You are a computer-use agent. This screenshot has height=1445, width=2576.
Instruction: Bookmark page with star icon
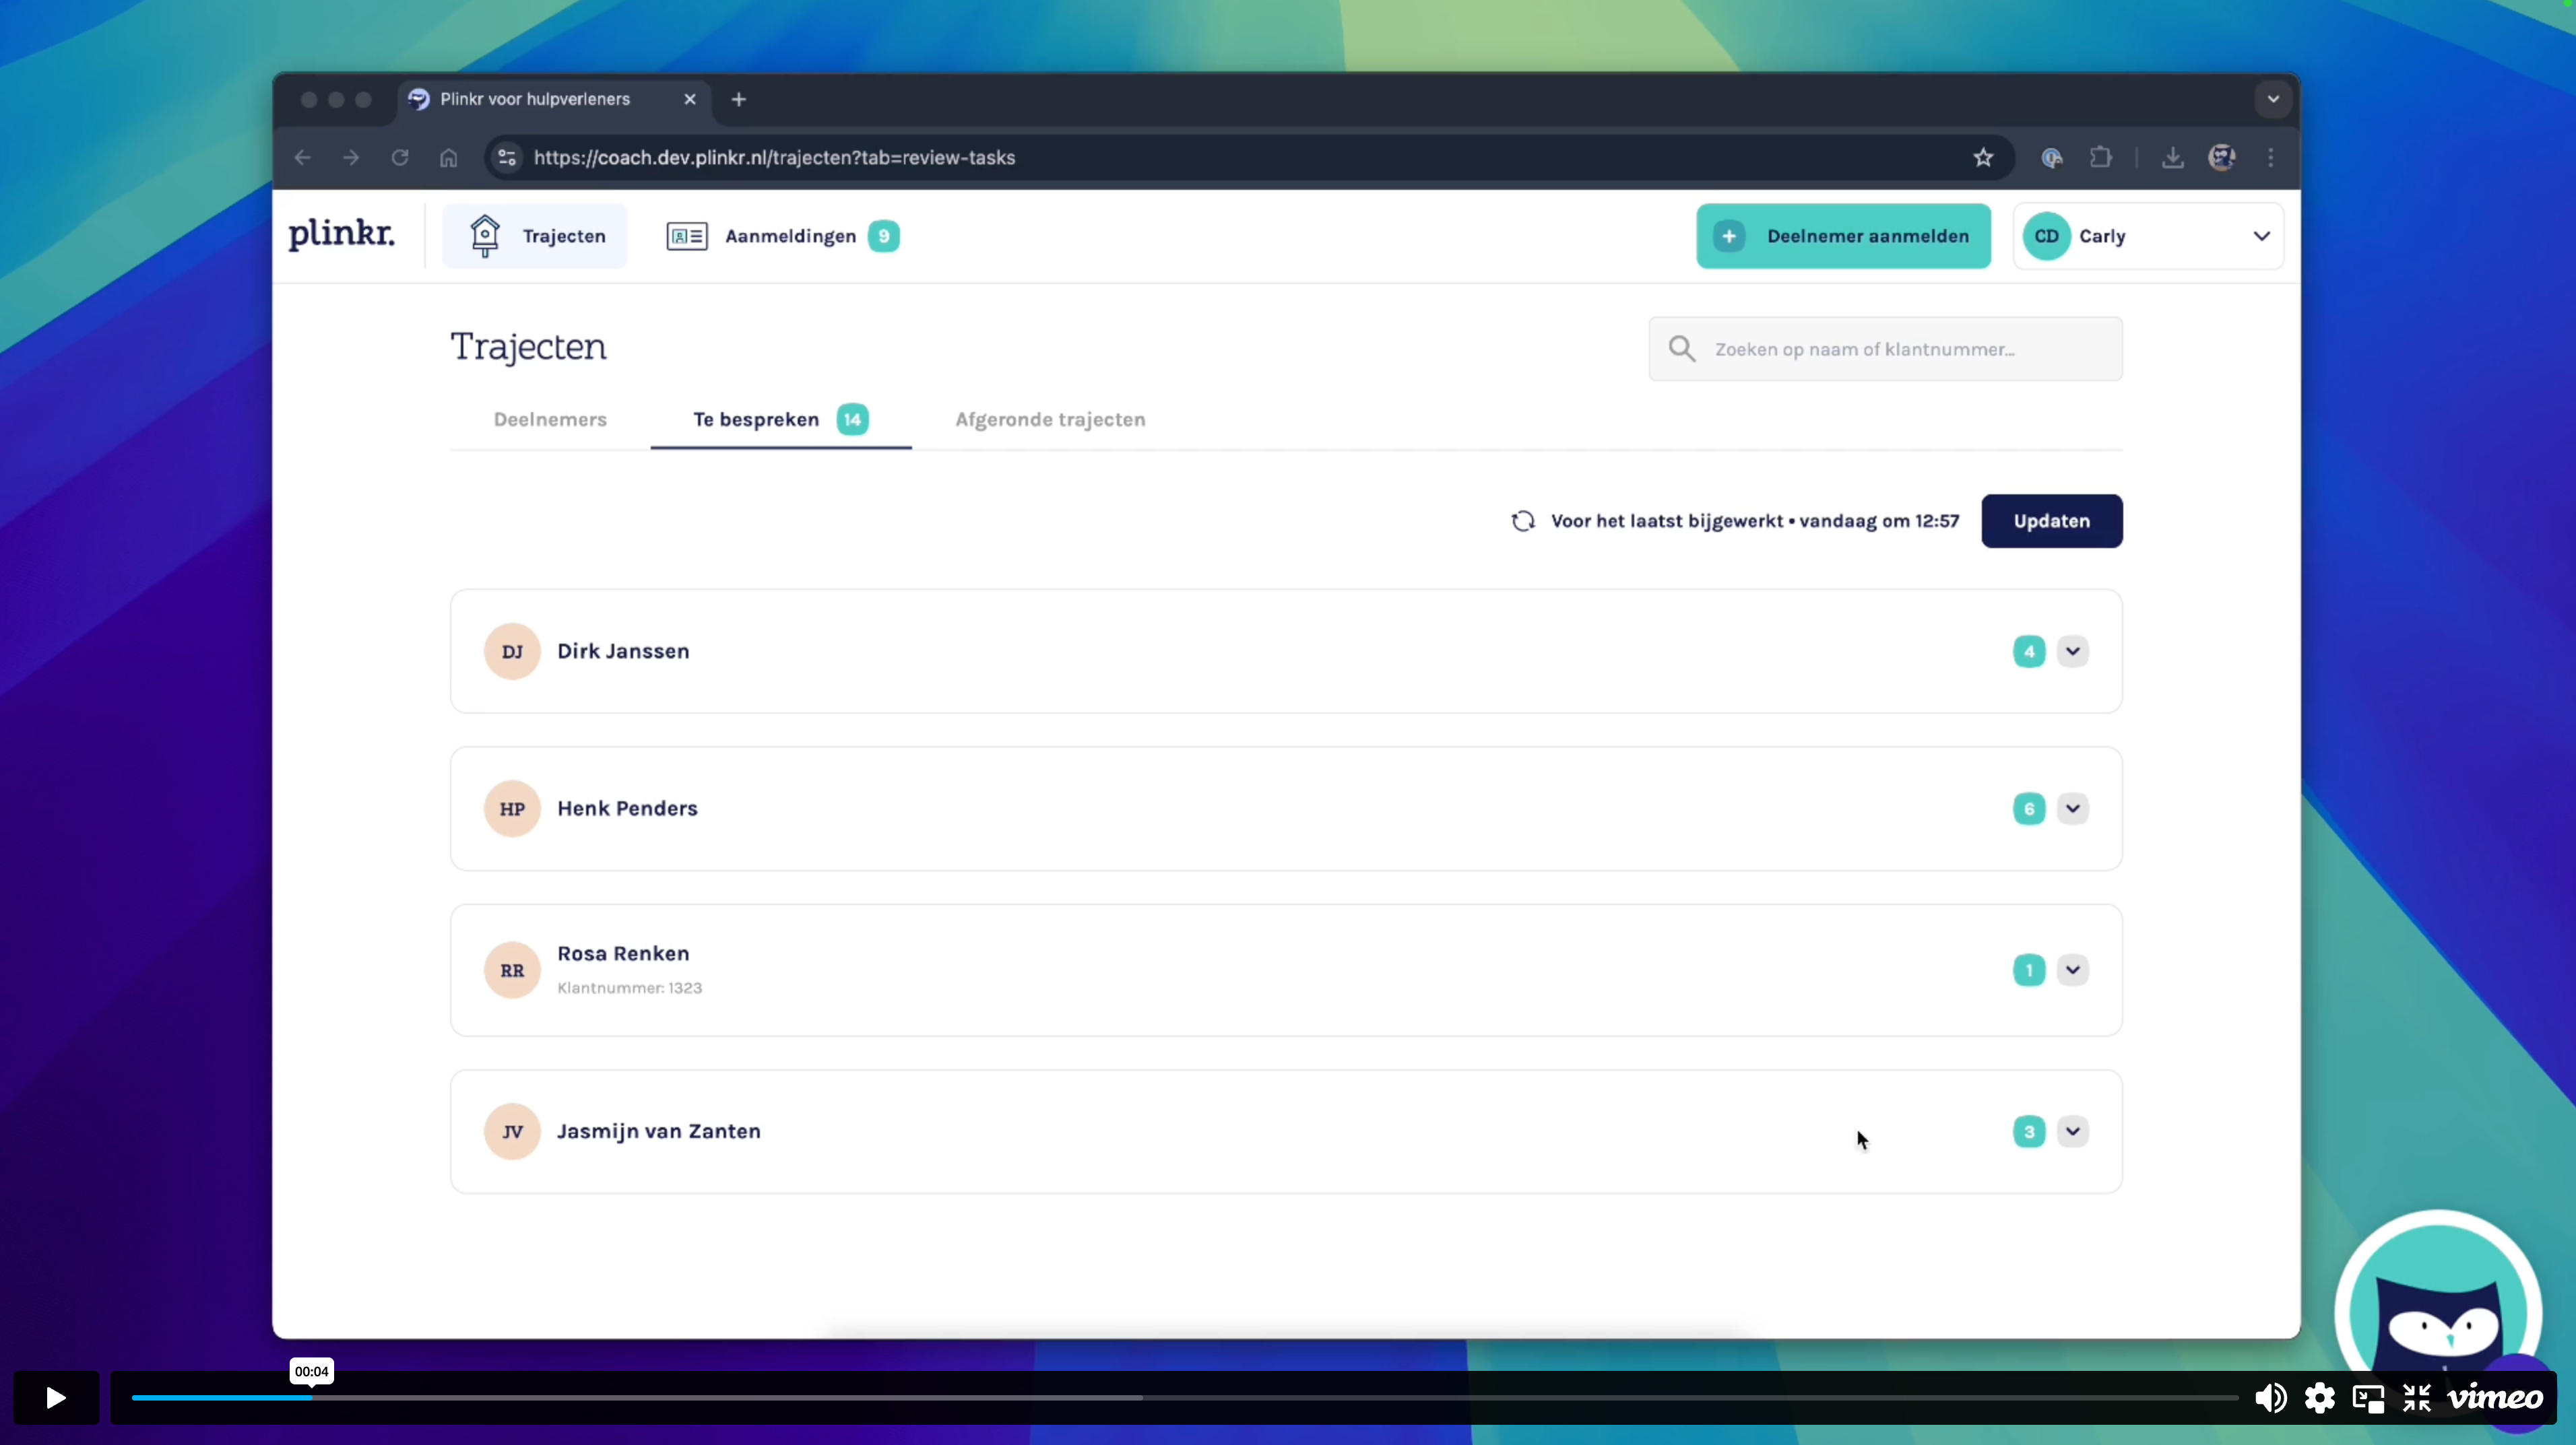click(1983, 157)
